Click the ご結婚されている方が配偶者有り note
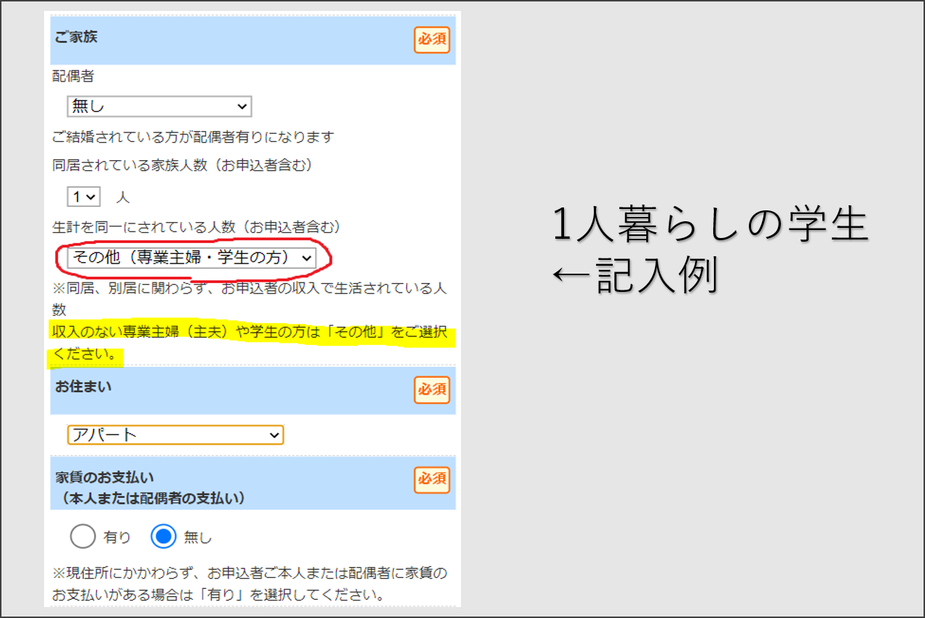 pos(193,137)
